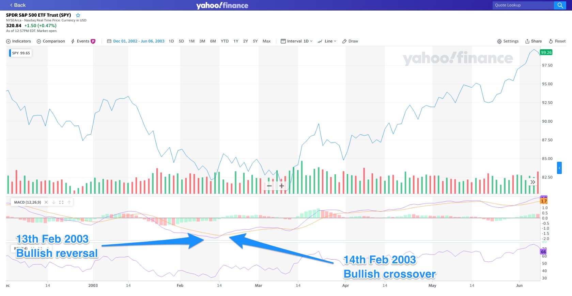Remove the MACD indicator with its X
Screen dimensions: 572x296
(x=46, y=202)
